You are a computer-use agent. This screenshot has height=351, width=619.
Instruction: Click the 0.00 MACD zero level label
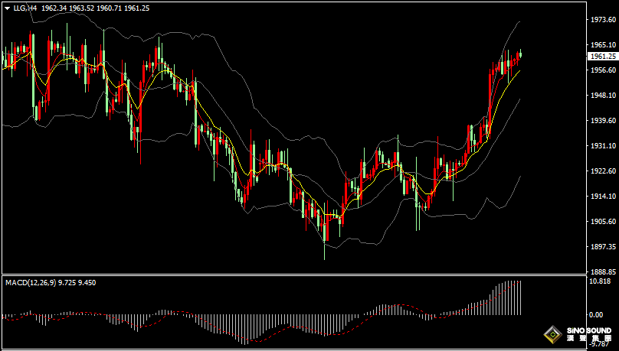595,314
